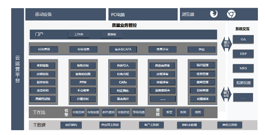Open 供应商评审 in quality review column
The height and width of the screenshot is (135, 265).
pos(162,66)
